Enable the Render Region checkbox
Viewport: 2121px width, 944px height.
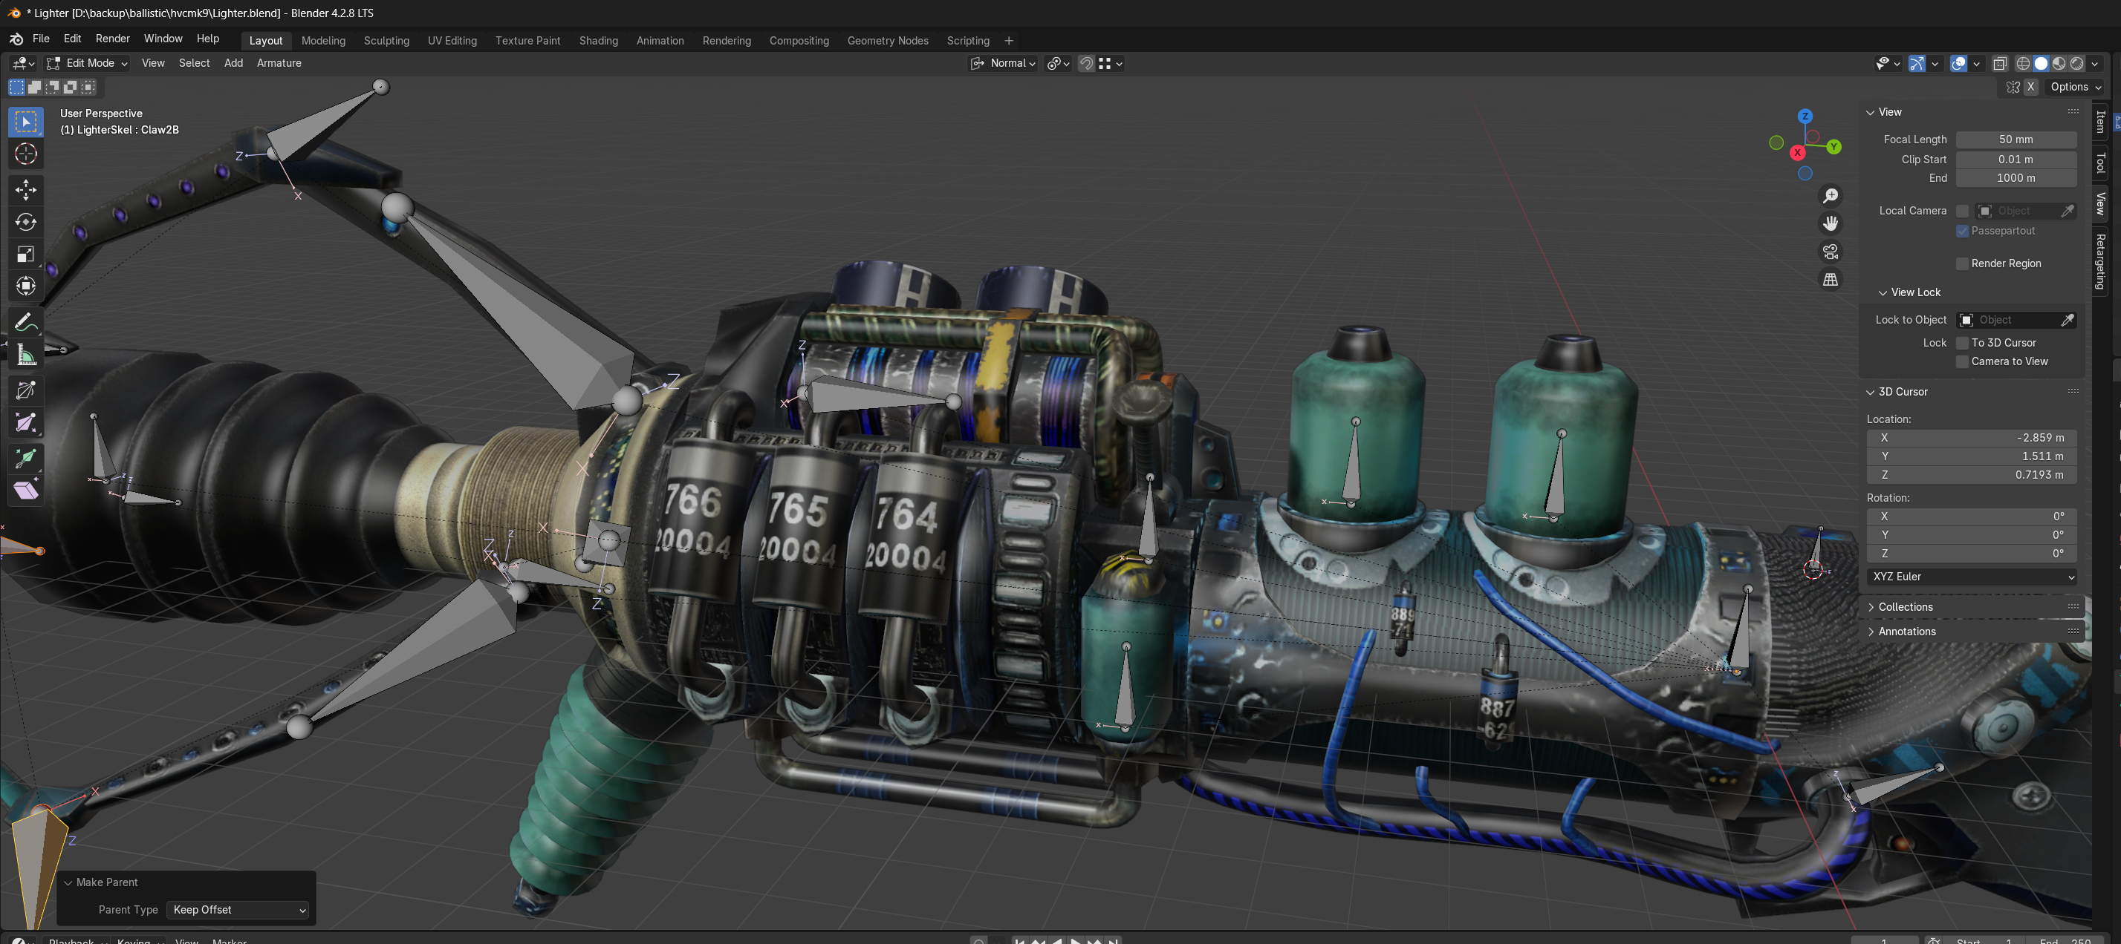1962,264
